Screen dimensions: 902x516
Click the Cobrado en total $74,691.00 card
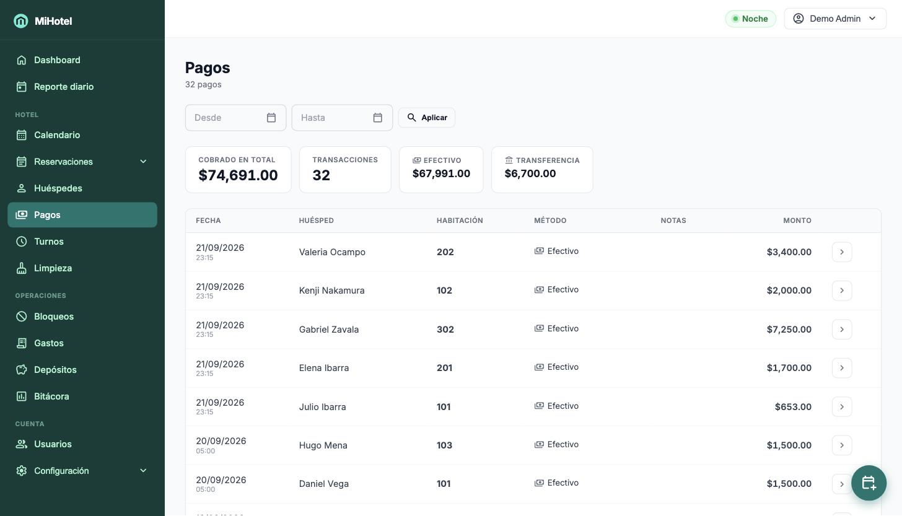pos(239,170)
